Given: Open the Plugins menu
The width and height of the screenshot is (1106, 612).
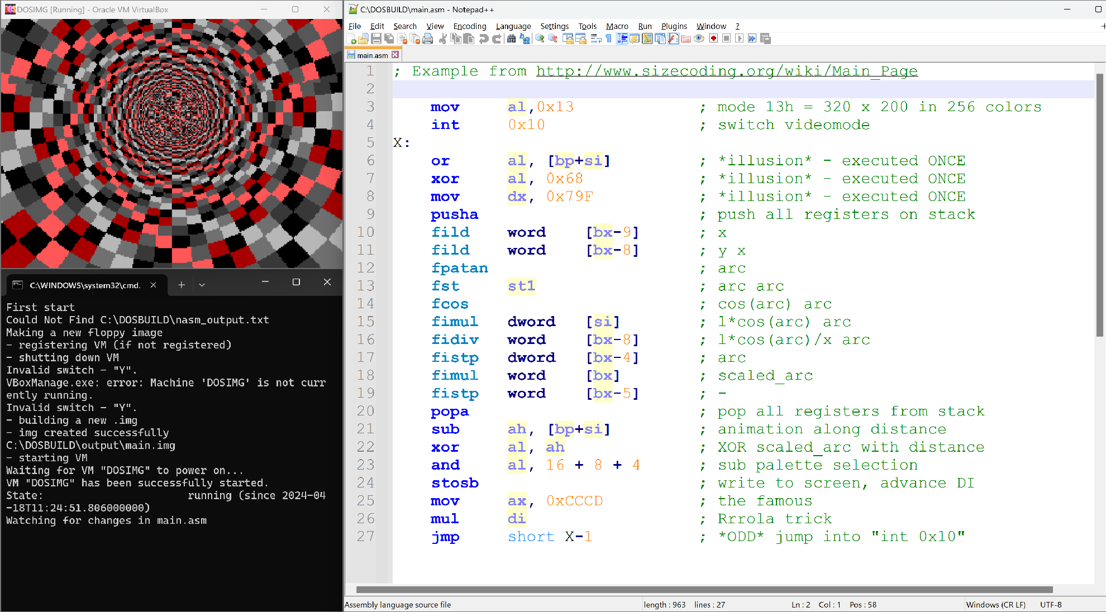Looking at the screenshot, I should (674, 26).
